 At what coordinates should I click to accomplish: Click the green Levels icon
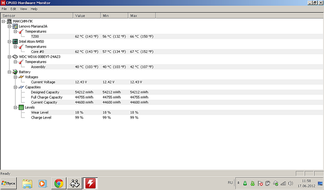point(21,108)
